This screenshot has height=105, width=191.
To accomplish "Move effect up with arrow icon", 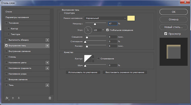I will (x=13, y=98).
